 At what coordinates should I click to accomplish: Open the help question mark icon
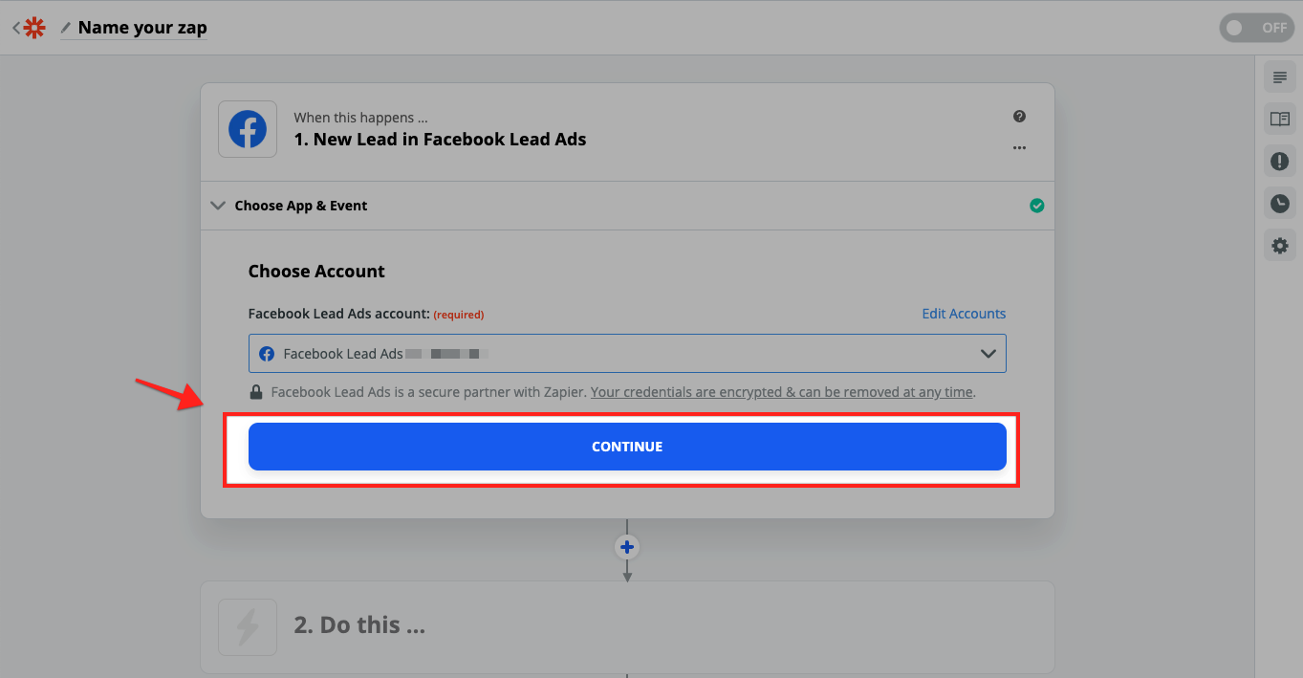pyautogui.click(x=1019, y=117)
